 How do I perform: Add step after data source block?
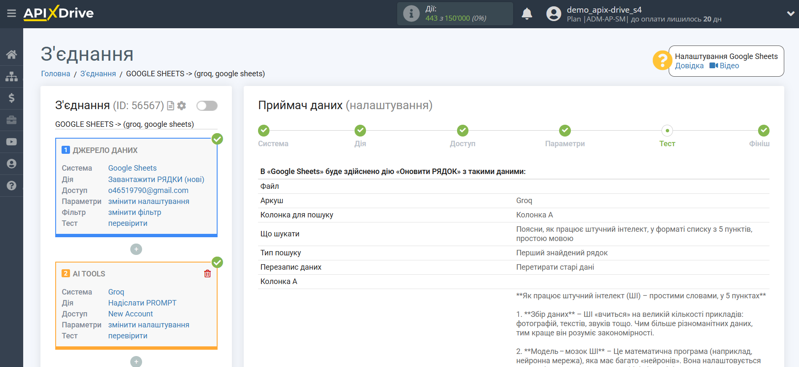click(x=136, y=249)
